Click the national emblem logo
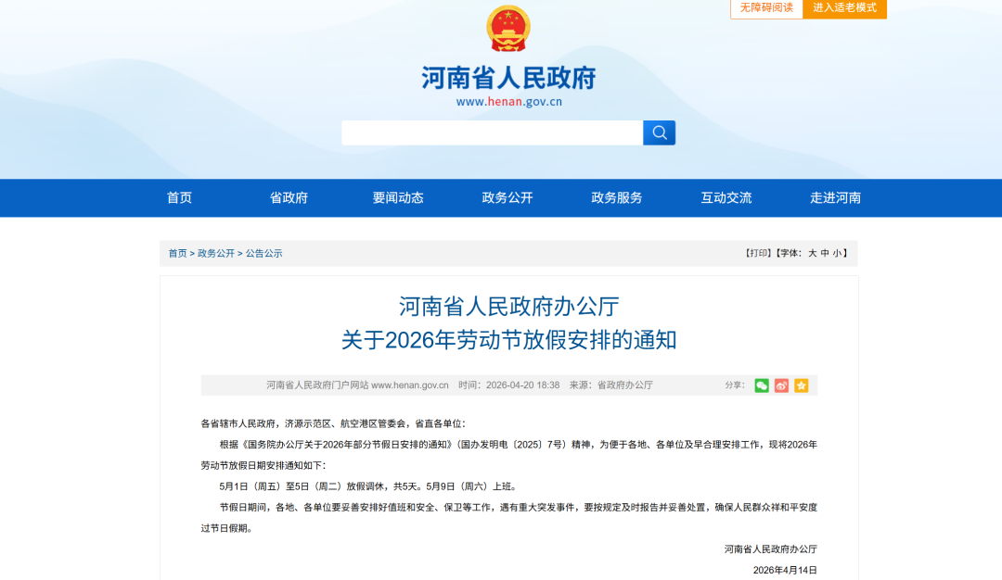 (507, 29)
